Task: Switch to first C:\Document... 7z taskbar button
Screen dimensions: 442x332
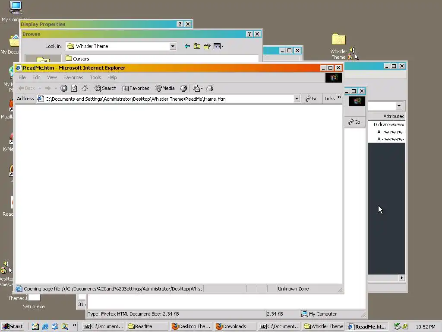Action: point(103,326)
